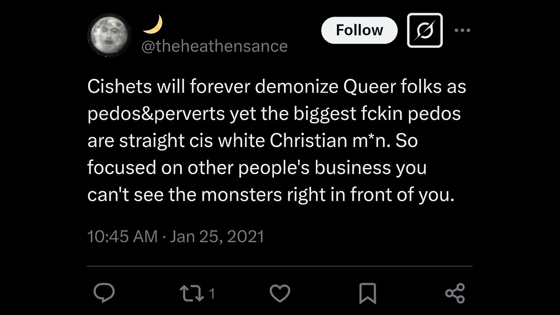
Task: Click the line "focused on other people's business"
Action: pos(257,168)
